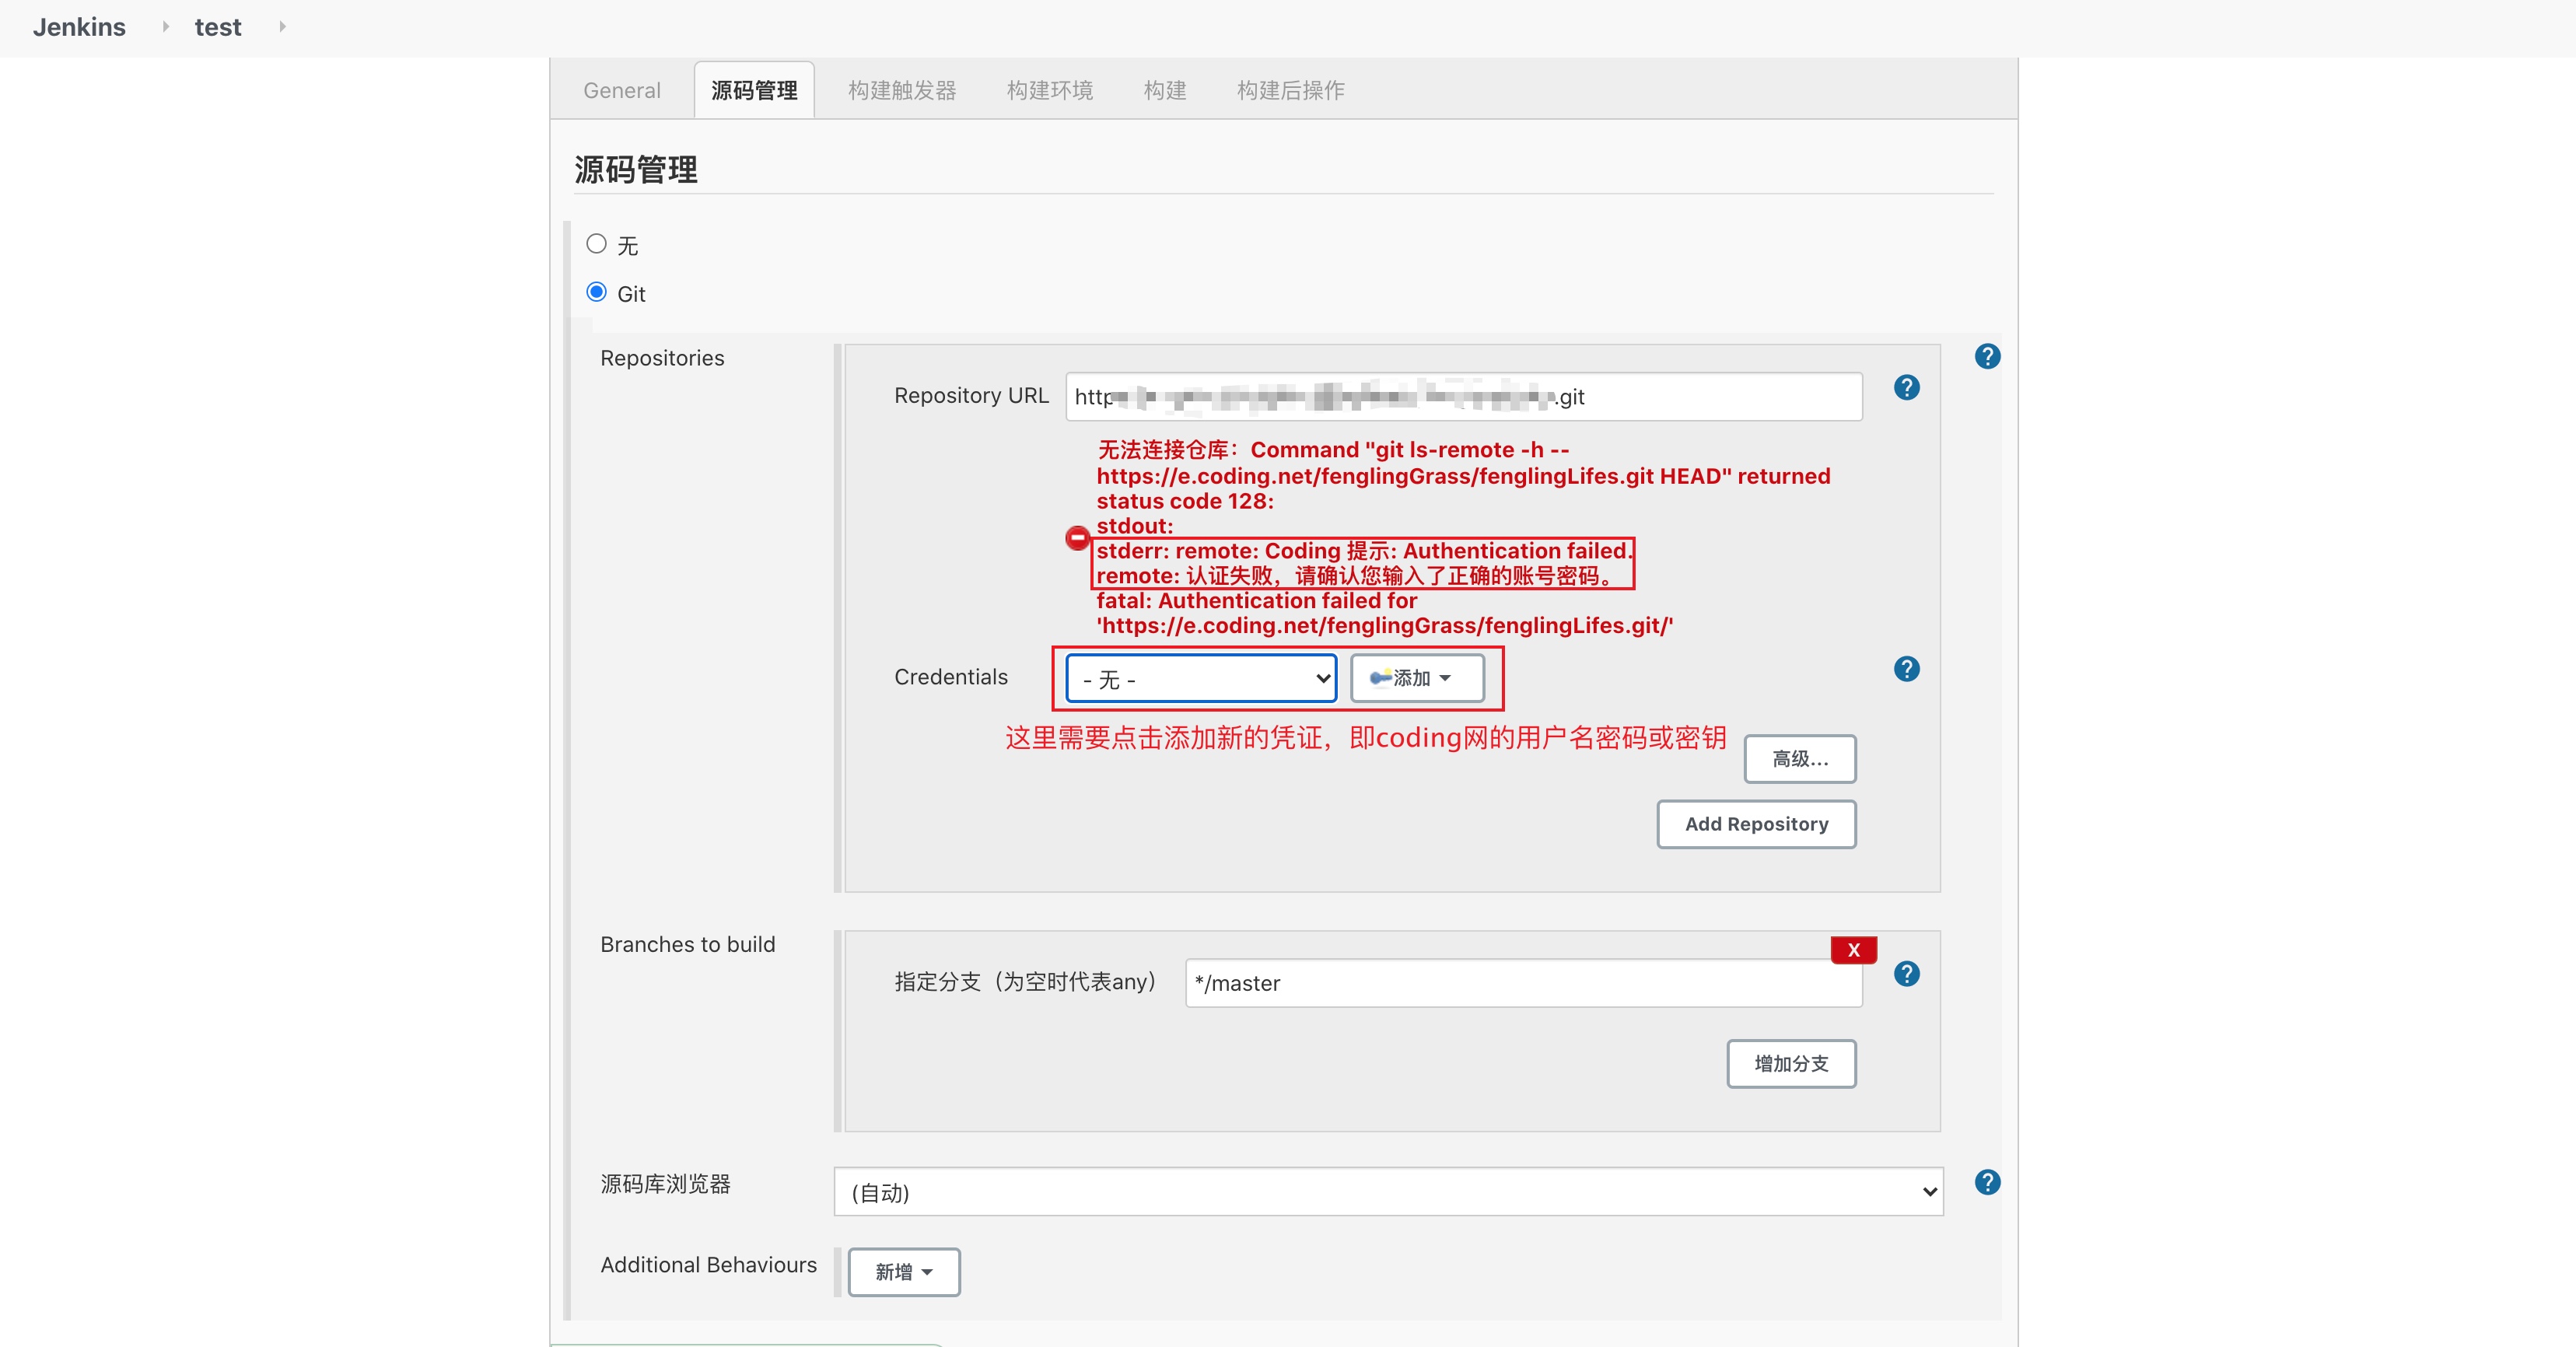Open help icon beside Credentials row
Viewport: 2576px width, 1347px height.
(x=1906, y=669)
